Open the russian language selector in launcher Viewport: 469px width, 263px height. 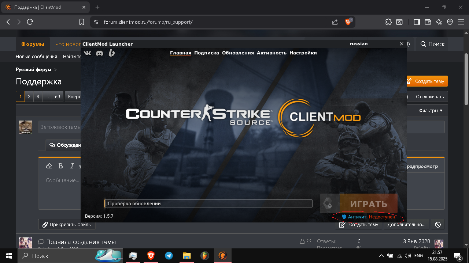(358, 44)
